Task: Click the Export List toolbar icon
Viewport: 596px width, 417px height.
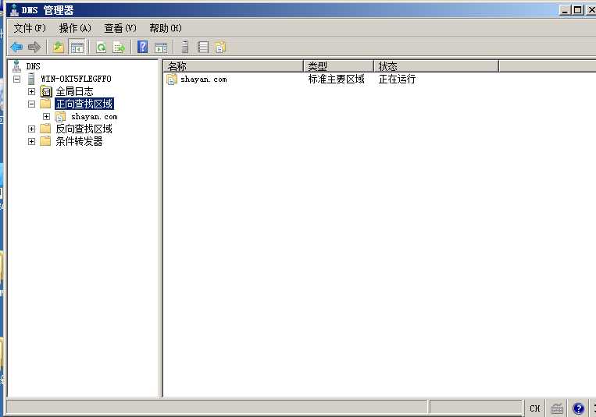Action: point(119,48)
